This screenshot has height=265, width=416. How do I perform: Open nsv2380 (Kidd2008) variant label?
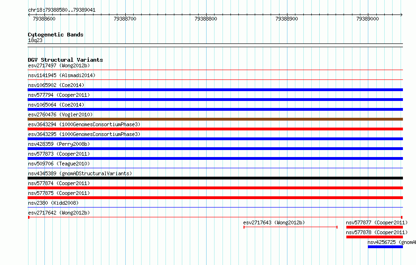click(x=53, y=203)
